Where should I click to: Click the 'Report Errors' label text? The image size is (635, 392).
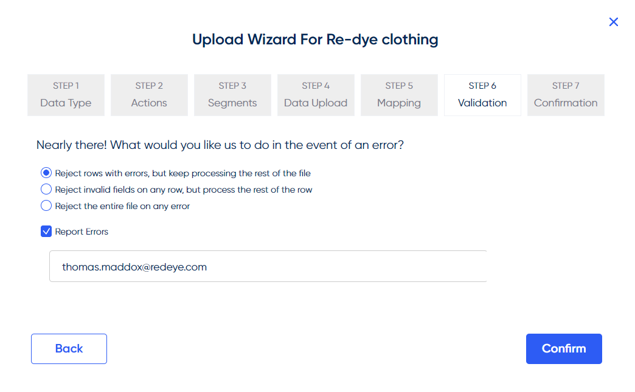pyautogui.click(x=82, y=232)
